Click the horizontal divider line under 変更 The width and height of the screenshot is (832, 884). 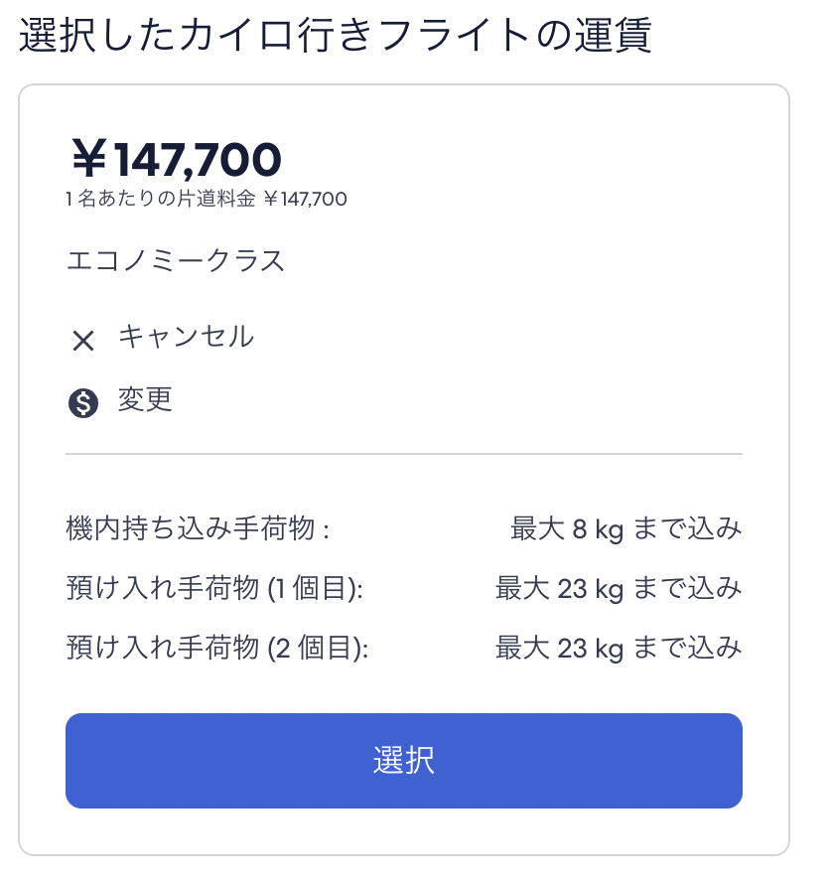pyautogui.click(x=404, y=453)
